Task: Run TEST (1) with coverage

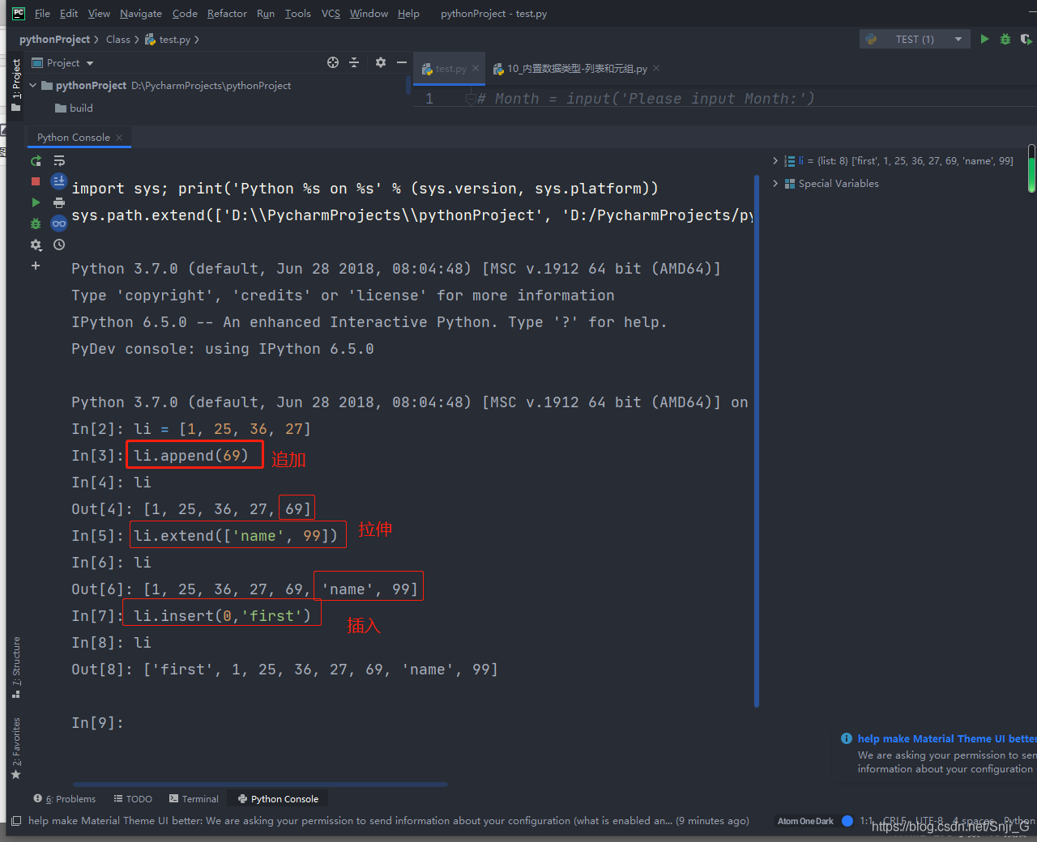Action: pyautogui.click(x=1026, y=39)
